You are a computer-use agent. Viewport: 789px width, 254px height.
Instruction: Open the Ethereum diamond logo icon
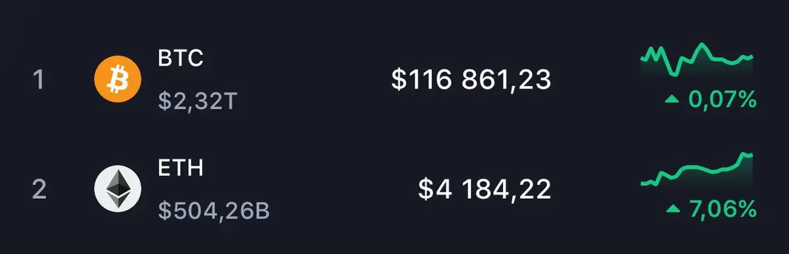pos(118,188)
